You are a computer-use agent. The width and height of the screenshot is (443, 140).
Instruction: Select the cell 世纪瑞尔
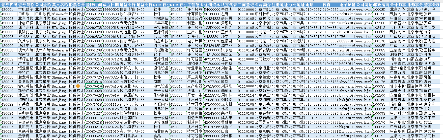click(x=26, y=9)
